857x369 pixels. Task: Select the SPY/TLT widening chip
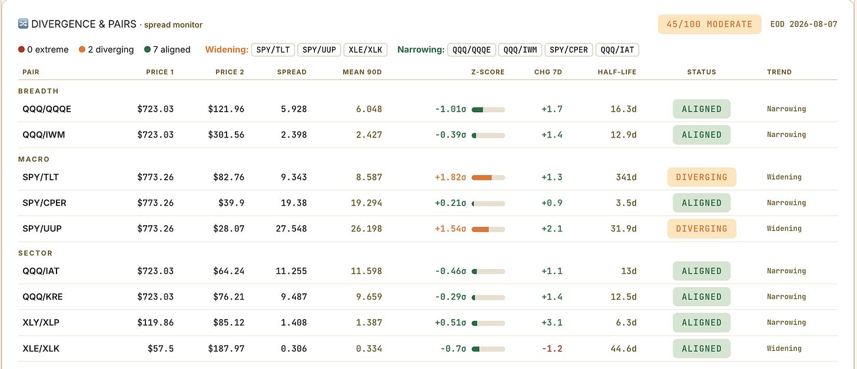click(x=273, y=50)
